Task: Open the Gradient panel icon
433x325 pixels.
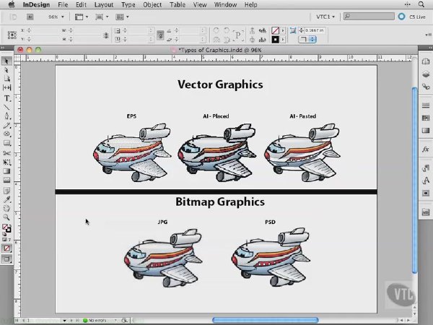Action: point(426,131)
